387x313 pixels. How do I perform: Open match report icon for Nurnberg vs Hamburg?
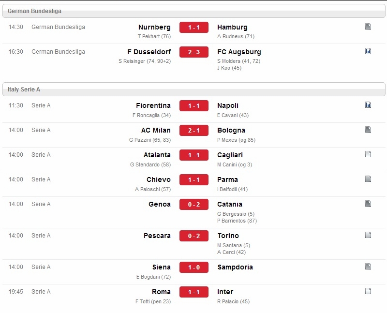click(x=368, y=27)
